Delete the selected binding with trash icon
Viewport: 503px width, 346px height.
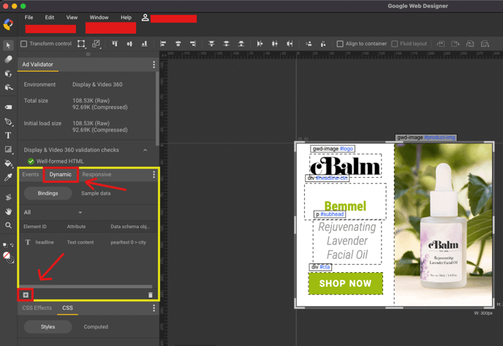coord(151,295)
